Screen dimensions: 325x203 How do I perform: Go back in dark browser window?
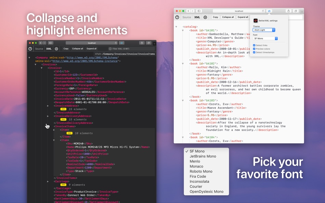(x=41, y=43)
